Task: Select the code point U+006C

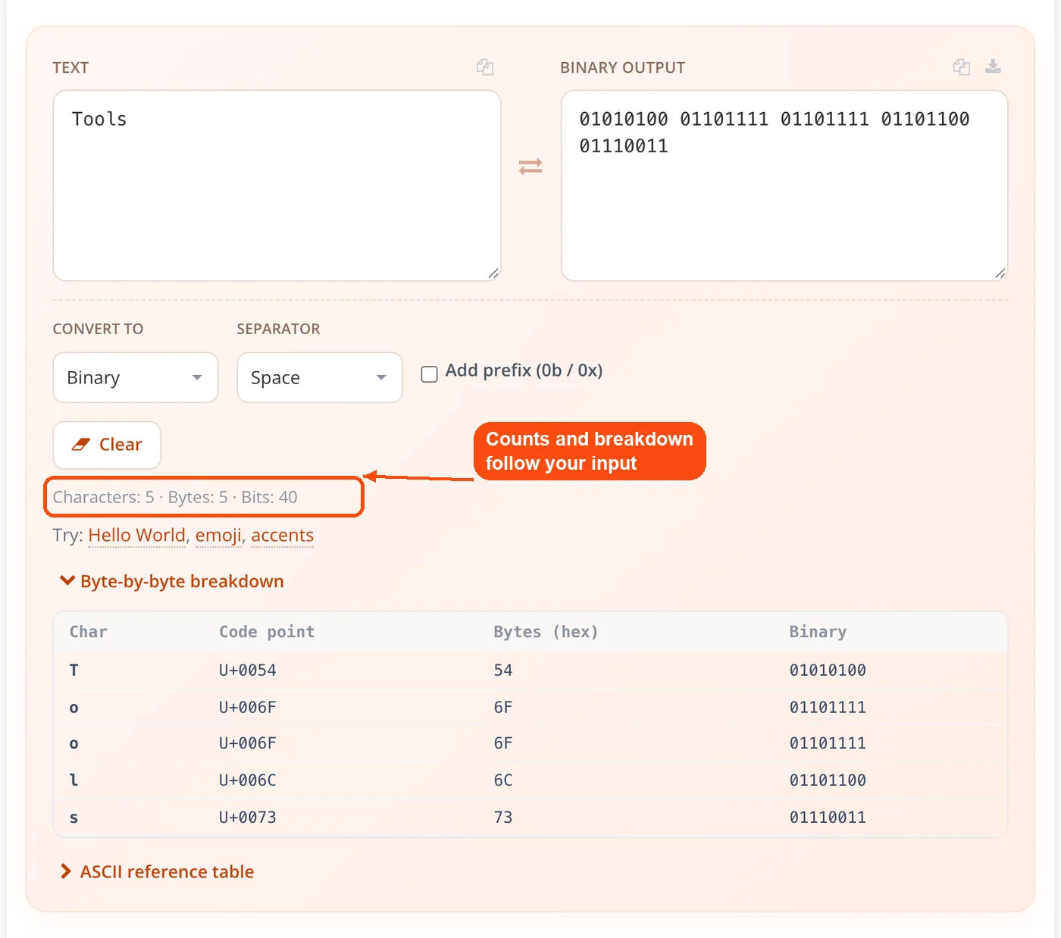Action: 248,780
